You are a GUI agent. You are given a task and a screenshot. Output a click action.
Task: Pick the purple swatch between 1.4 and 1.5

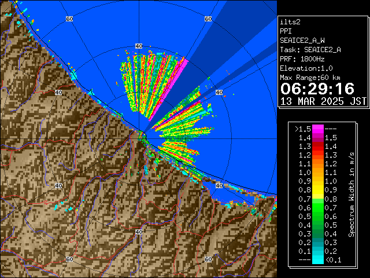(x=318, y=138)
